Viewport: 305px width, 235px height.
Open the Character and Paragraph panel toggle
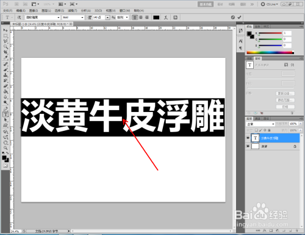pos(175,18)
